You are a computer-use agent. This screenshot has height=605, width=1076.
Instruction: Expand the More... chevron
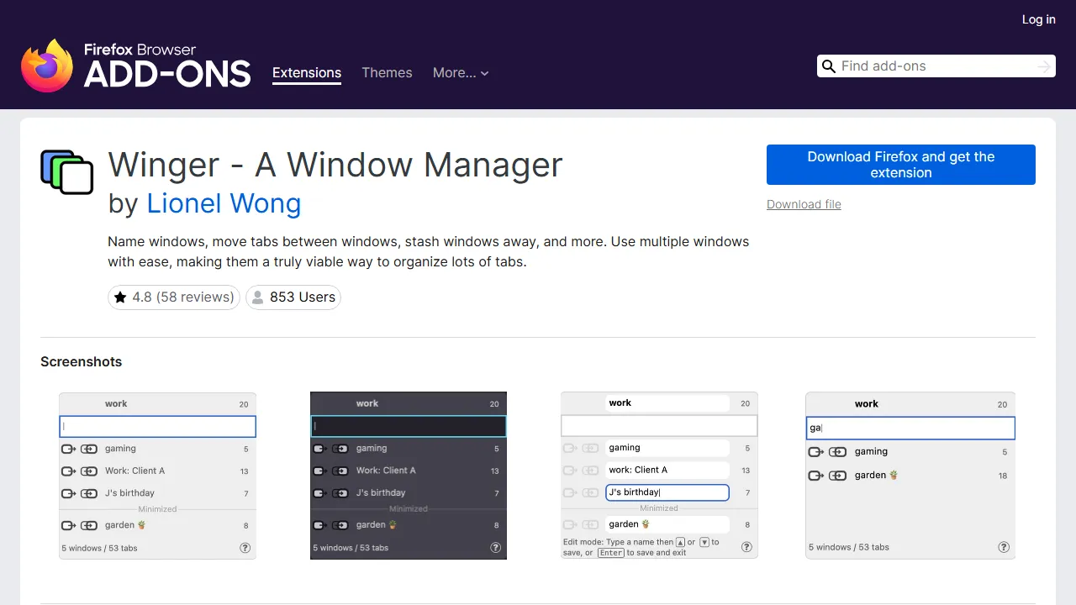point(484,73)
